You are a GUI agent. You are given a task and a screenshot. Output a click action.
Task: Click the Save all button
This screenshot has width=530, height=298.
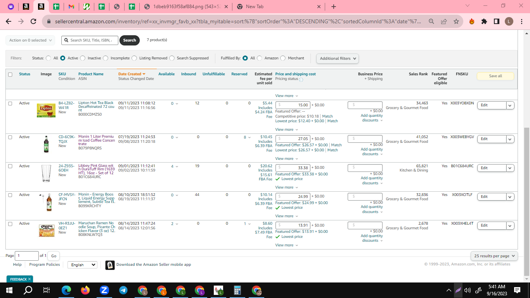point(495,76)
